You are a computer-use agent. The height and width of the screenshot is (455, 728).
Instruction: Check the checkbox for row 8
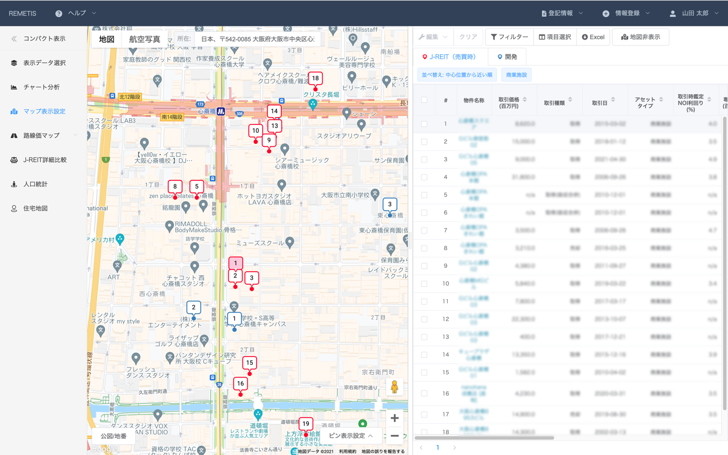(x=424, y=248)
